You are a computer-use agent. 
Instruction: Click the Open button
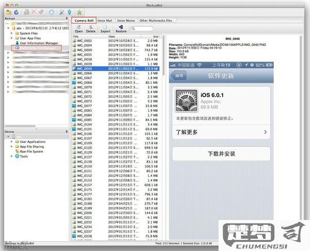[x=79, y=29]
